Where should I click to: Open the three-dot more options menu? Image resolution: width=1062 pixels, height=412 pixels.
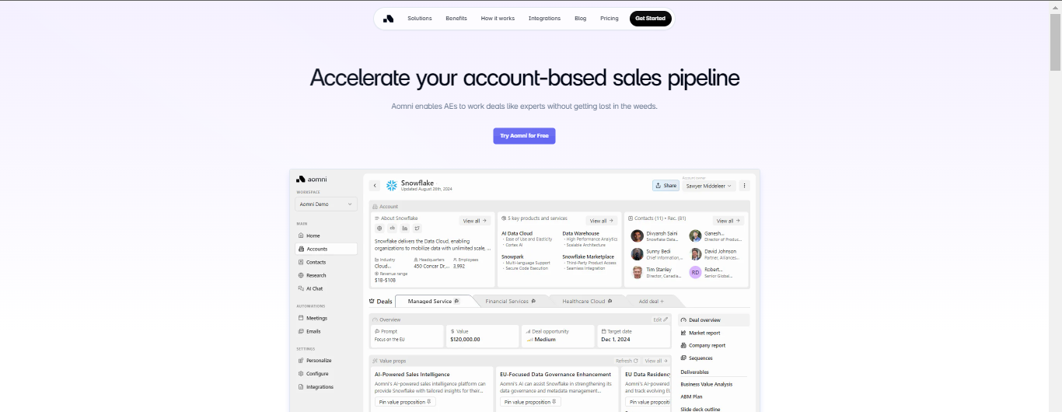point(744,186)
